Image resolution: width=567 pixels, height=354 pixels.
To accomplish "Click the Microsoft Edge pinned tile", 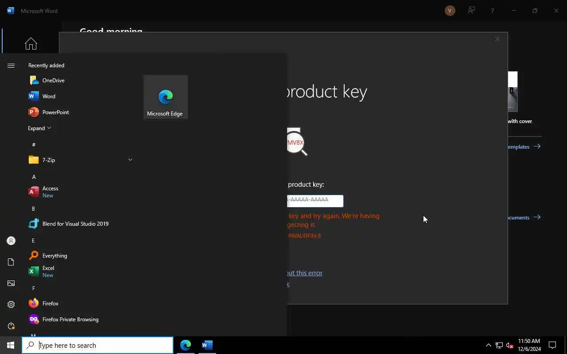I will click(166, 97).
